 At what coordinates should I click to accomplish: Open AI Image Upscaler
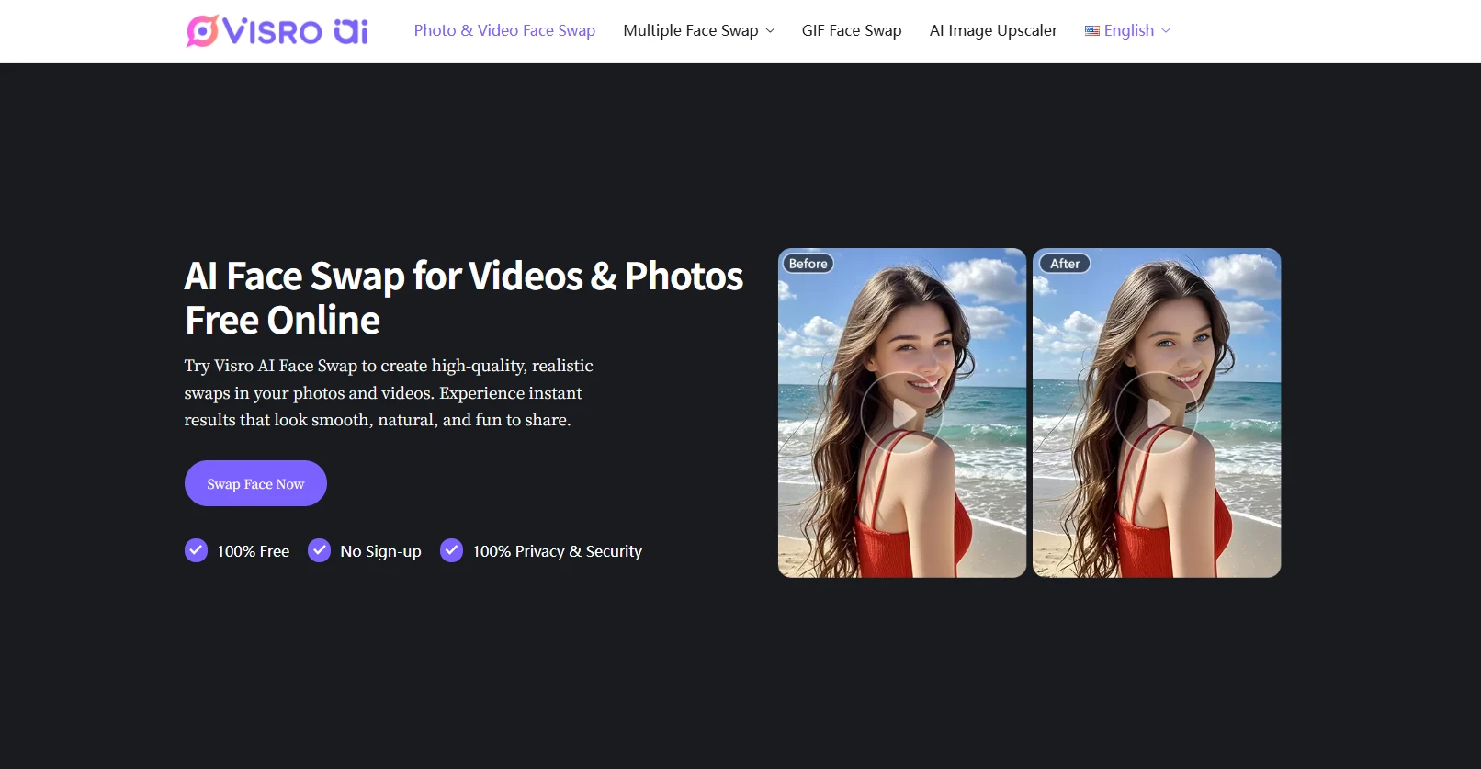[x=993, y=31]
